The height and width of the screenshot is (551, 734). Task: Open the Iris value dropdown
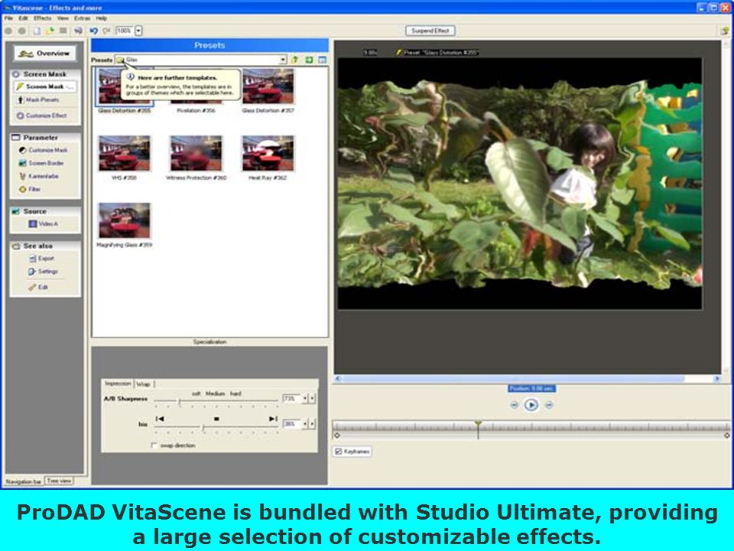305,424
